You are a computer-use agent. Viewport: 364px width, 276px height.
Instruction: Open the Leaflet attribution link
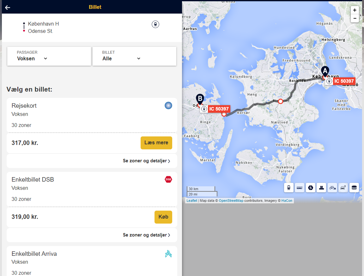pyautogui.click(x=192, y=201)
